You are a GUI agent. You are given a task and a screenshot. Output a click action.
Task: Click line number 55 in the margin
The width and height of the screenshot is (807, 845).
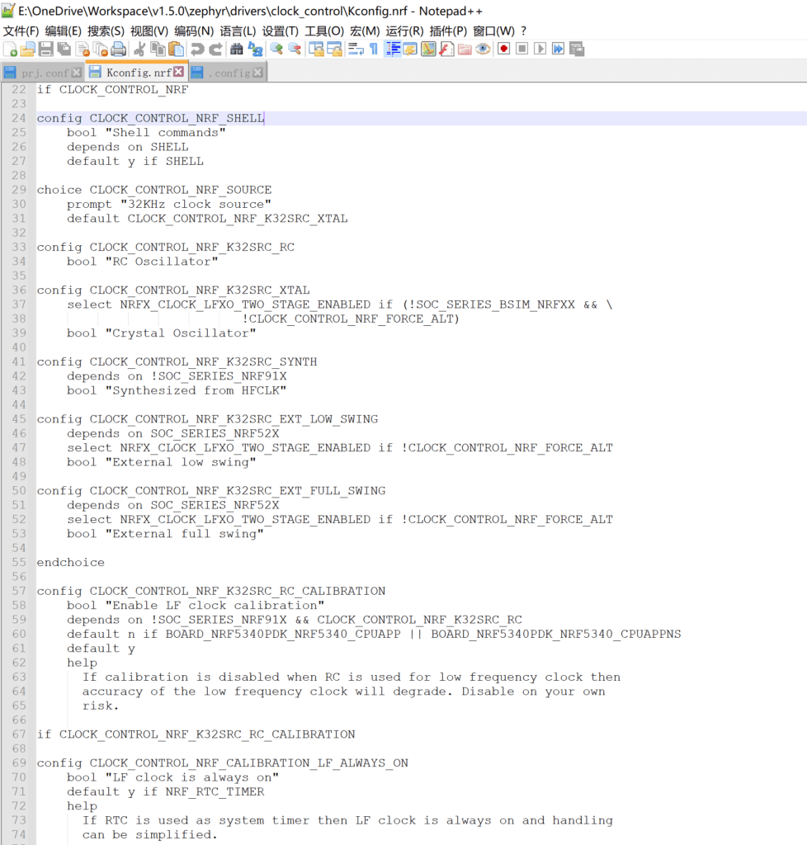coord(19,563)
